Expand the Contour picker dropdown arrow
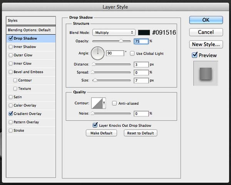The width and height of the screenshot is (231, 185). (x=104, y=103)
